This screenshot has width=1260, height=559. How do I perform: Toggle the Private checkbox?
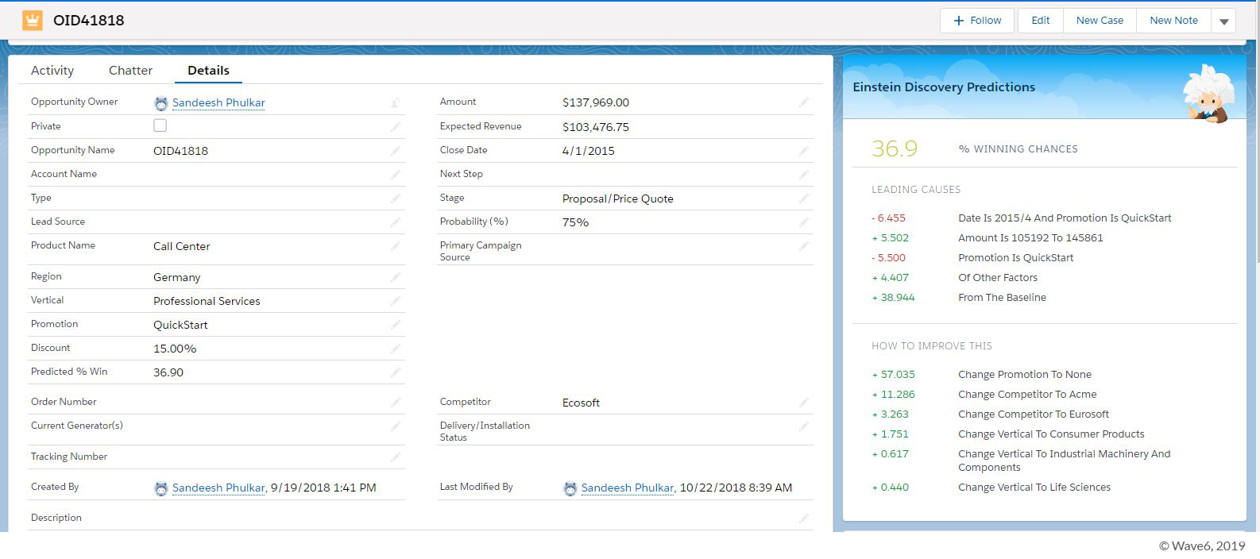[x=160, y=125]
